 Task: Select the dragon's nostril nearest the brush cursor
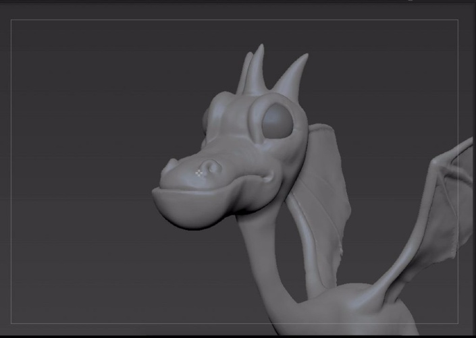(211, 168)
